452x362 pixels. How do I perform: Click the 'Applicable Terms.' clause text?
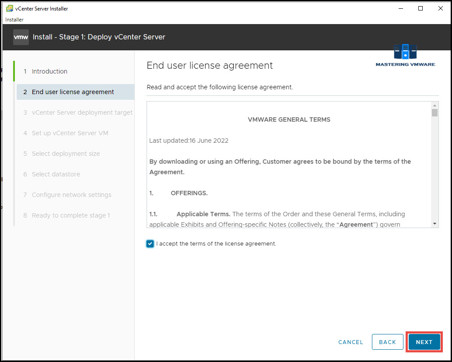click(x=203, y=214)
